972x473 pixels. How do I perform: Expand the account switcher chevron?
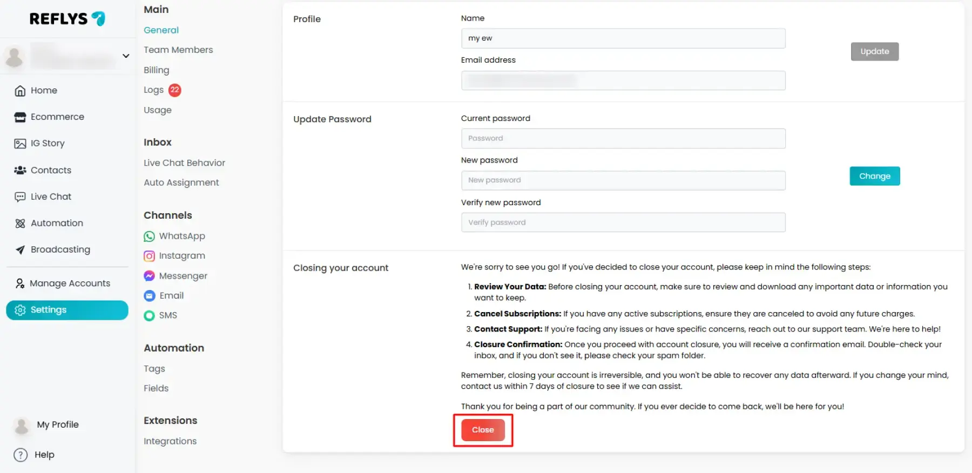(x=126, y=56)
